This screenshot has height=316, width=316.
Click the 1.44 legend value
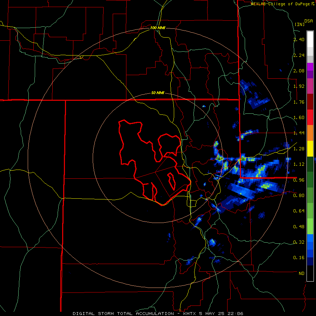299,133
